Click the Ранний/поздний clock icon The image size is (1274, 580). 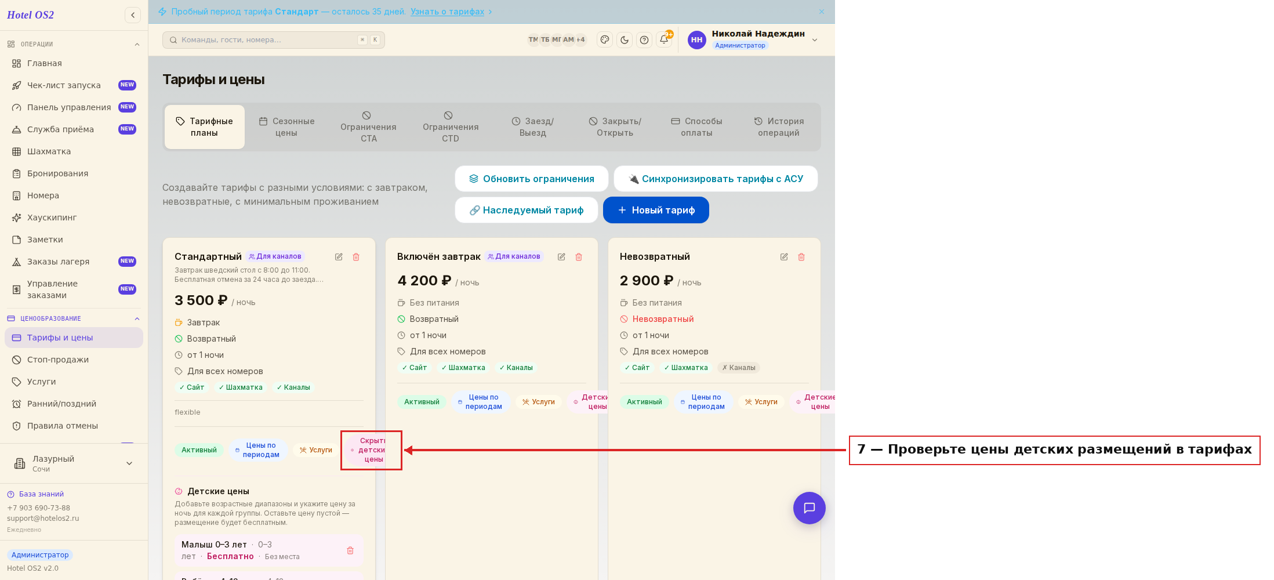17,404
